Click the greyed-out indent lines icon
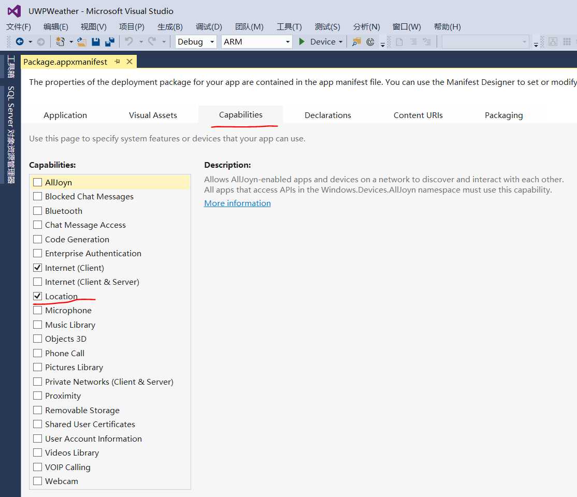This screenshot has height=497, width=577. tap(413, 42)
